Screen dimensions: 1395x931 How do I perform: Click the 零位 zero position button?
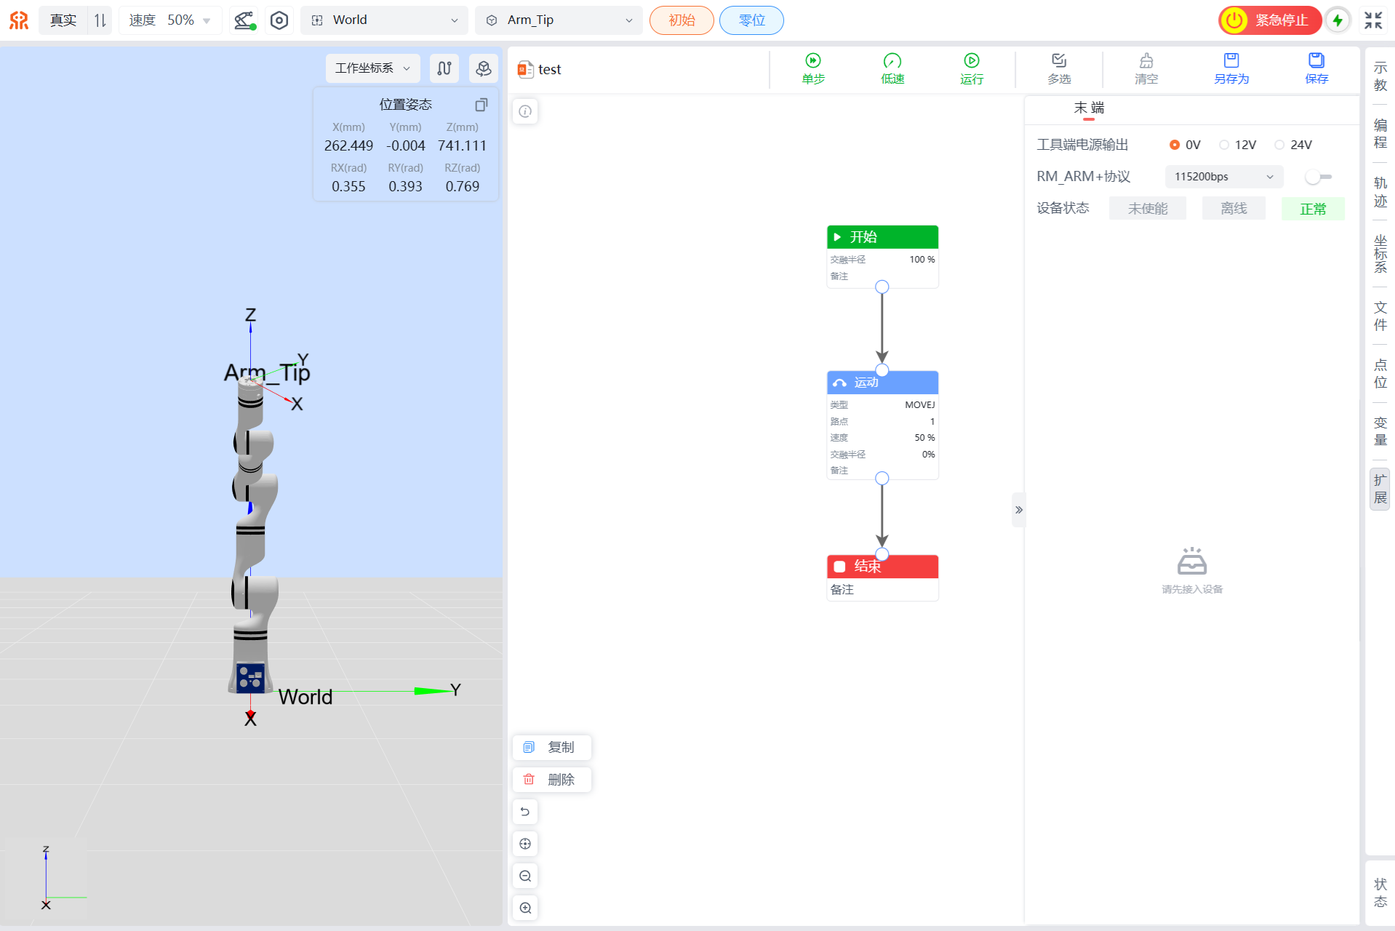tap(751, 20)
